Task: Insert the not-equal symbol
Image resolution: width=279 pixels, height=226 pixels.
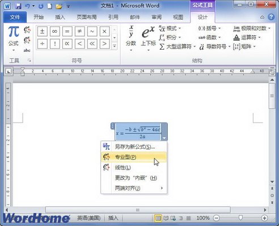Action: click(79, 31)
